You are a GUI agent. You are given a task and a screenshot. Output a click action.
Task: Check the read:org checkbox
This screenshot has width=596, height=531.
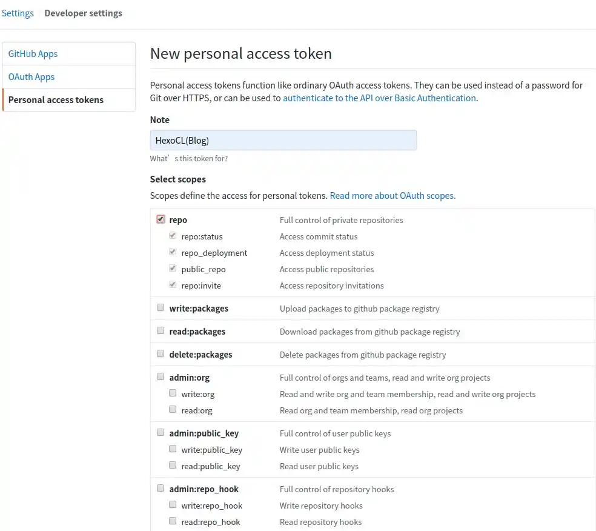tap(173, 409)
